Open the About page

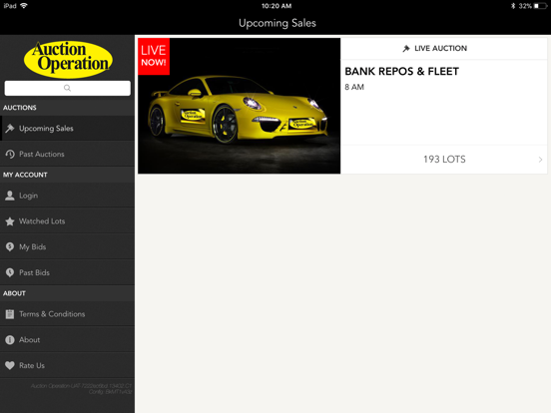pyautogui.click(x=67, y=339)
